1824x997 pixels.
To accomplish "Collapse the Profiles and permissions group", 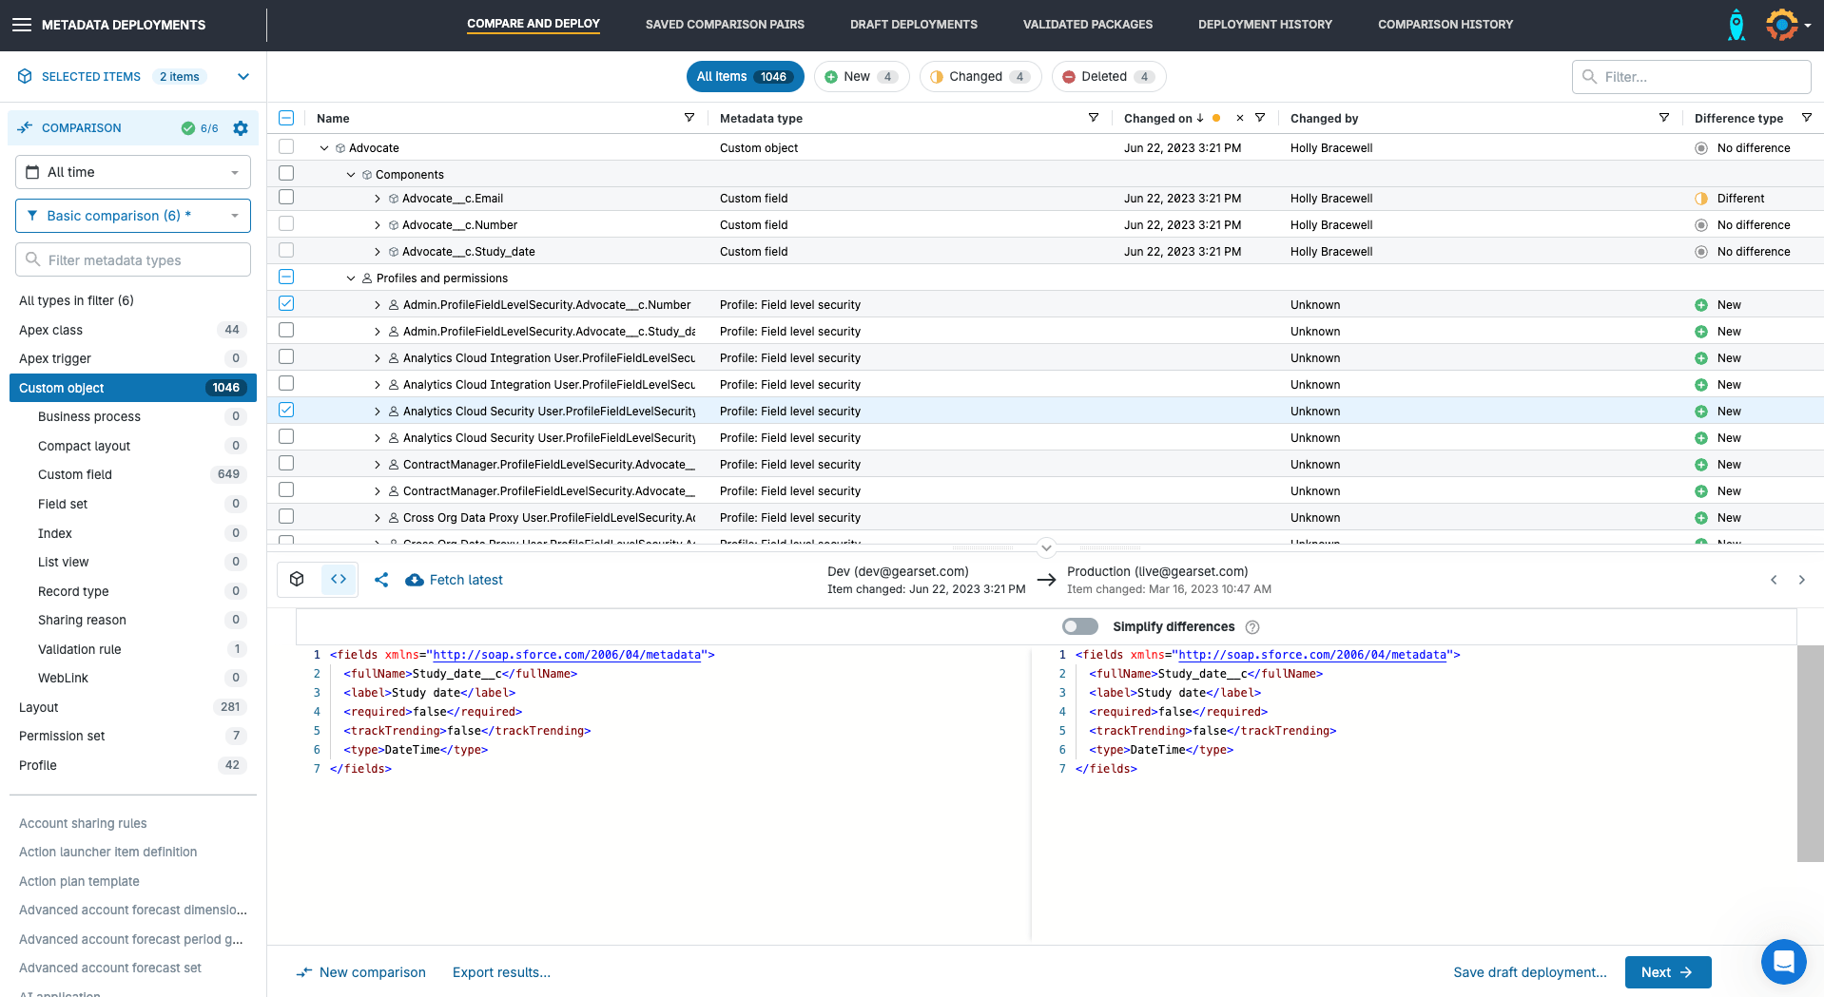I will (x=351, y=278).
